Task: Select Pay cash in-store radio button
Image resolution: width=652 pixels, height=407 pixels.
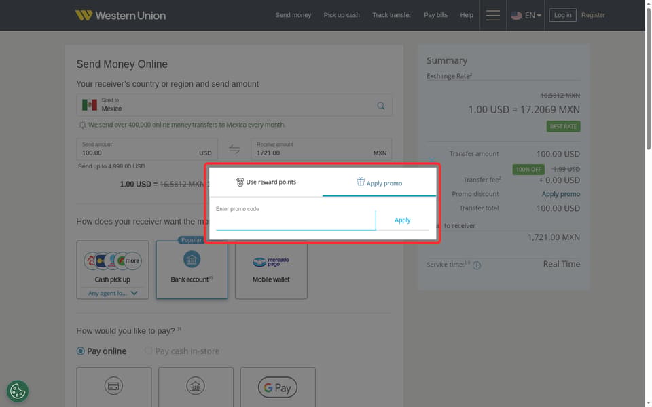Action: 148,351
